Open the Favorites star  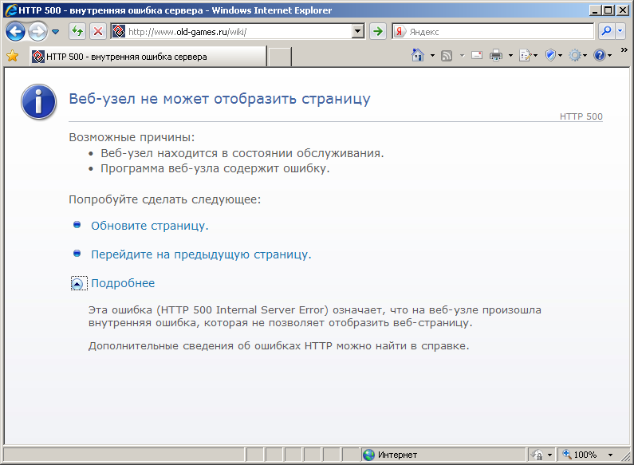tap(13, 56)
